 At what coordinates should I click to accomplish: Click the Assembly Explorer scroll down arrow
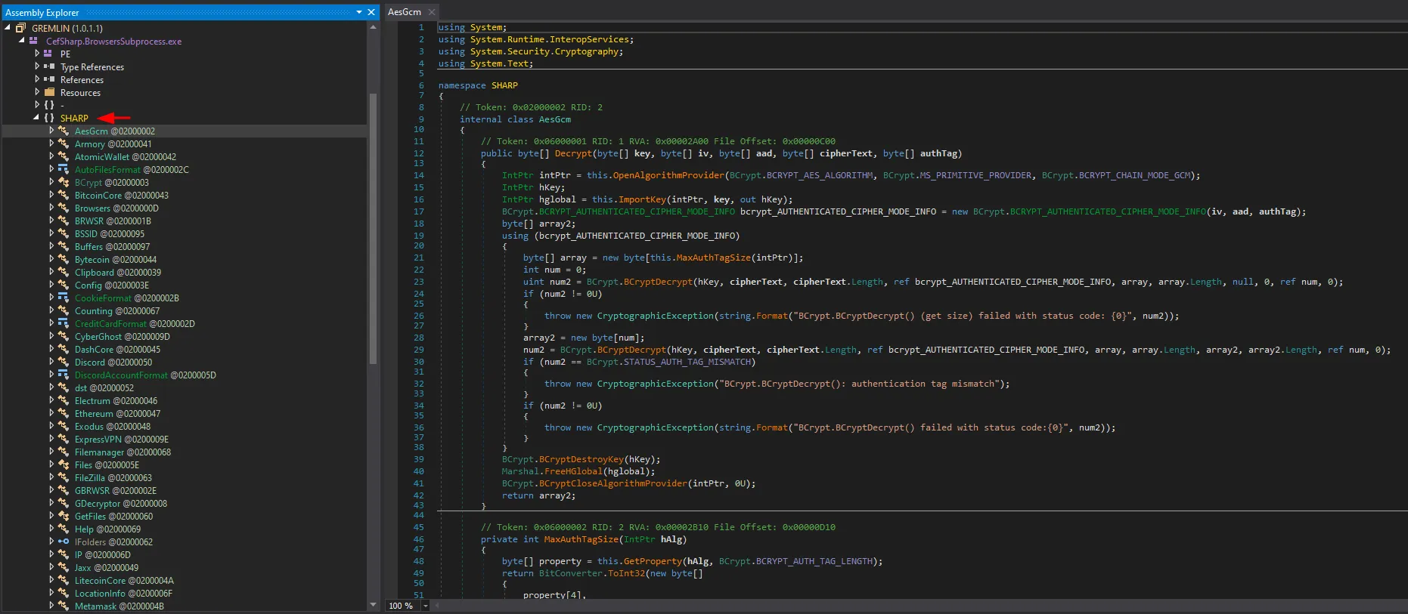373,605
